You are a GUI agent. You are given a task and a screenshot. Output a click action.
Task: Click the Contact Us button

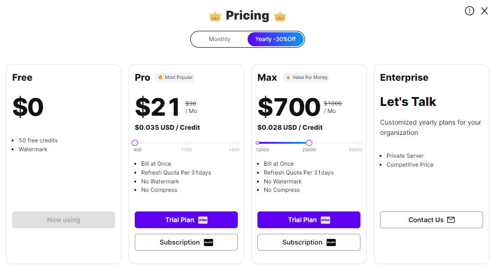431,220
